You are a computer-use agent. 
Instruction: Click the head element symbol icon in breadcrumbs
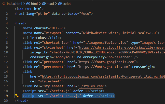[x=44, y=4]
